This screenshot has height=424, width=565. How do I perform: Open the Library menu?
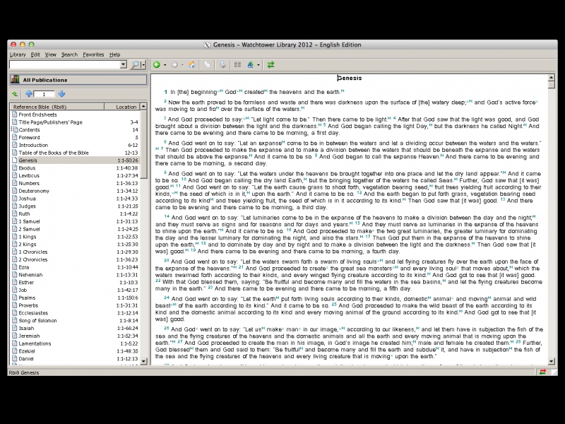[x=18, y=54]
